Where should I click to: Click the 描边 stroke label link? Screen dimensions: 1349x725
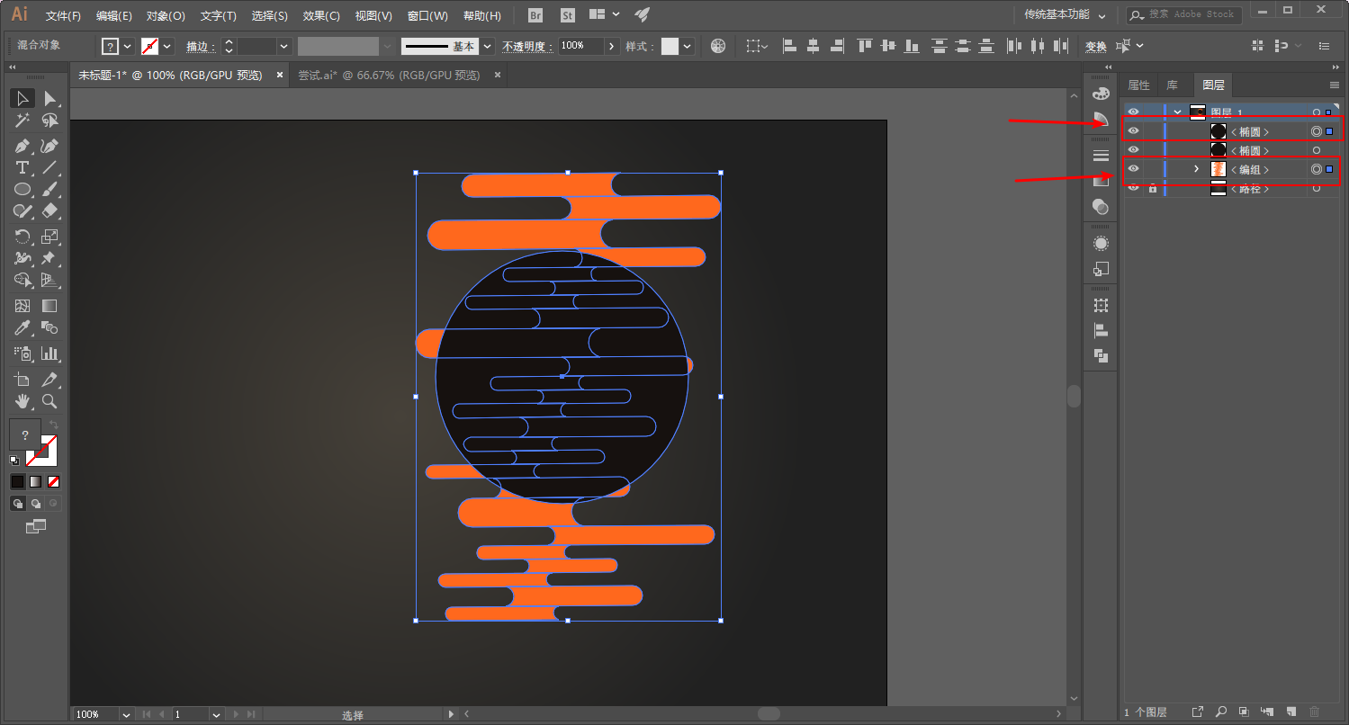(x=201, y=46)
